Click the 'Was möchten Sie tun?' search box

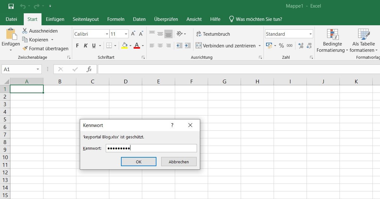256,19
